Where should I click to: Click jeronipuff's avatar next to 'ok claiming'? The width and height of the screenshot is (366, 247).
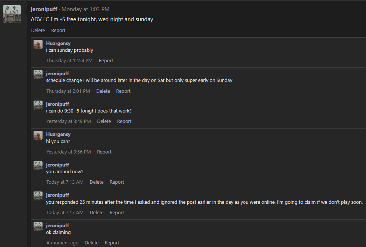[38, 227]
